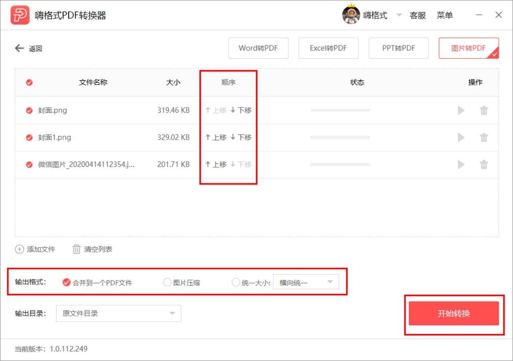This screenshot has height=361, width=513.
Task: Move 封面1.png up with the 上移 arrow
Action: [215, 137]
